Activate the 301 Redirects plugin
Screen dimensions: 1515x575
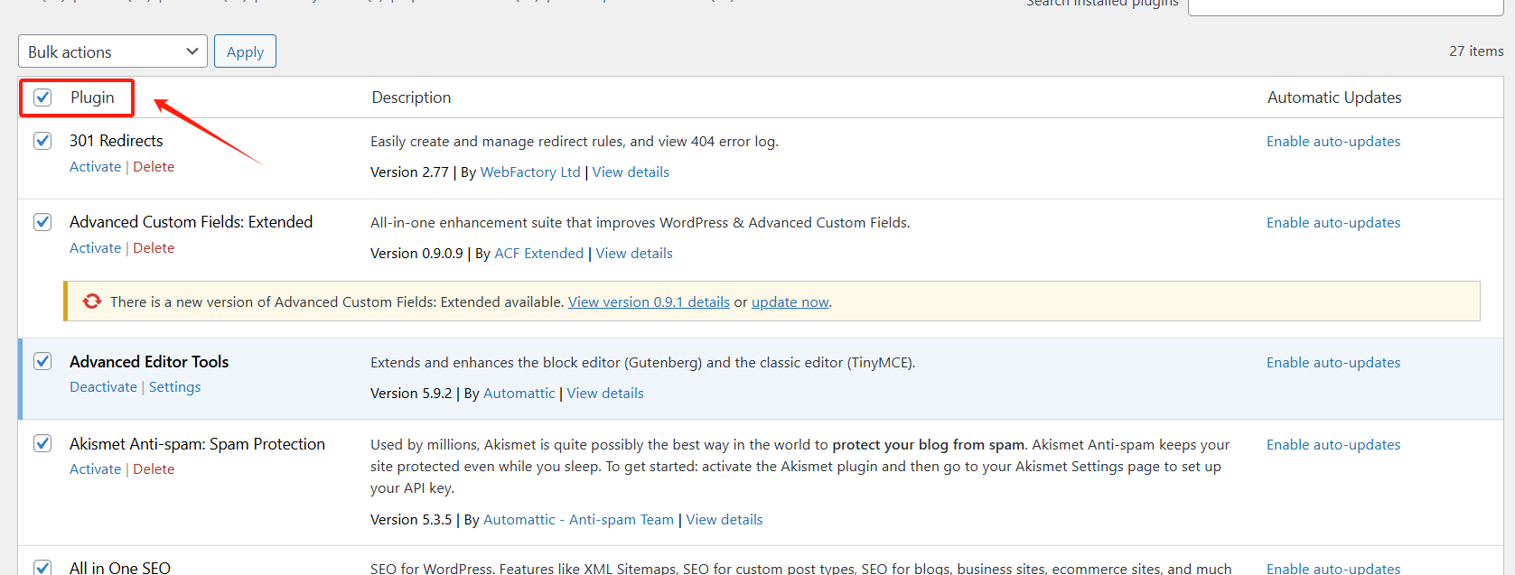tap(95, 167)
